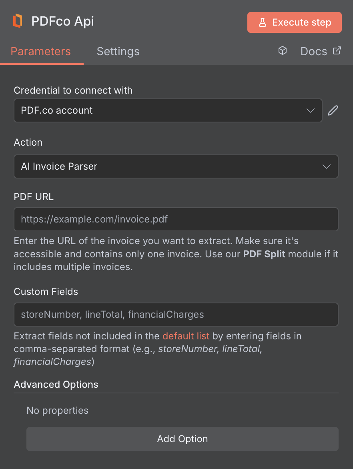Click the flask symbol on the orange button
Image resolution: width=353 pixels, height=469 pixels.
click(263, 22)
